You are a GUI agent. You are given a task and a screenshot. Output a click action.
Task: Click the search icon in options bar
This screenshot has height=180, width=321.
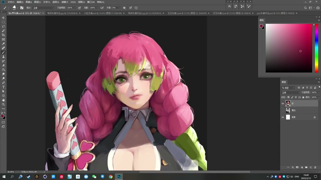coord(305,8)
